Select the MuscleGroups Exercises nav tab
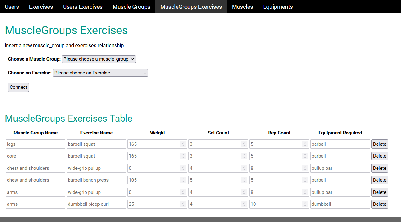 point(191,7)
